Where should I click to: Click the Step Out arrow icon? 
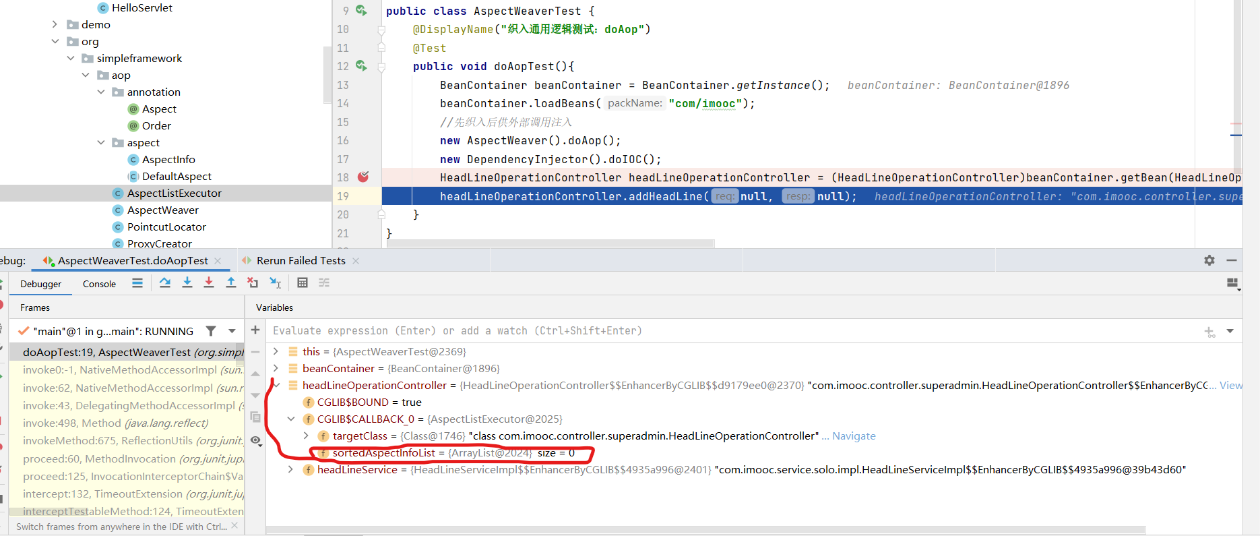(231, 283)
